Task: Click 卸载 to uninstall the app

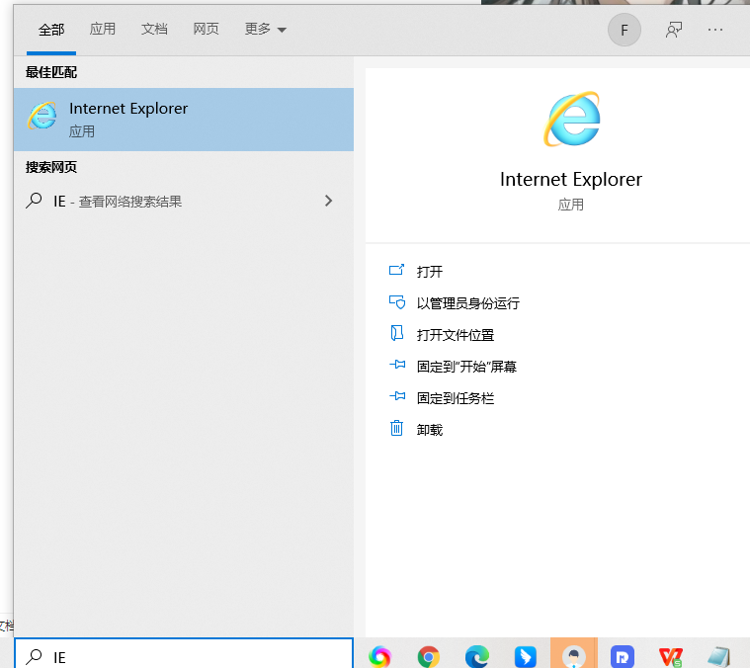Action: tap(430, 430)
